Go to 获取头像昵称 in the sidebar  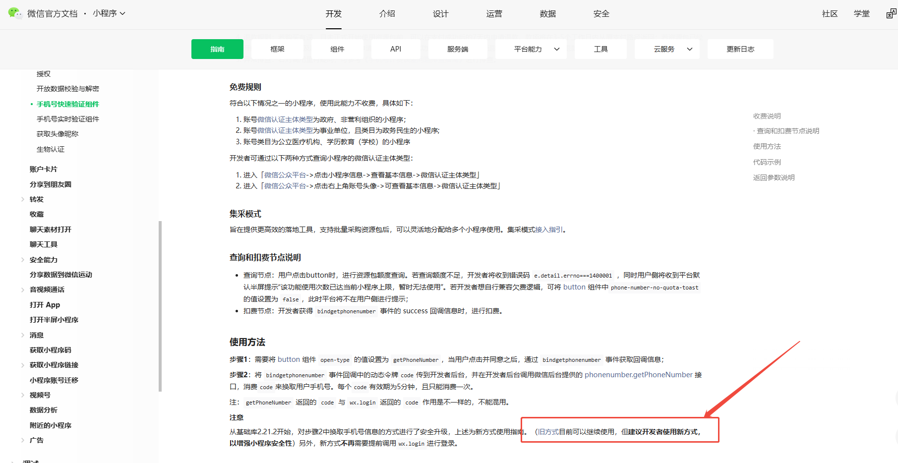pos(58,134)
